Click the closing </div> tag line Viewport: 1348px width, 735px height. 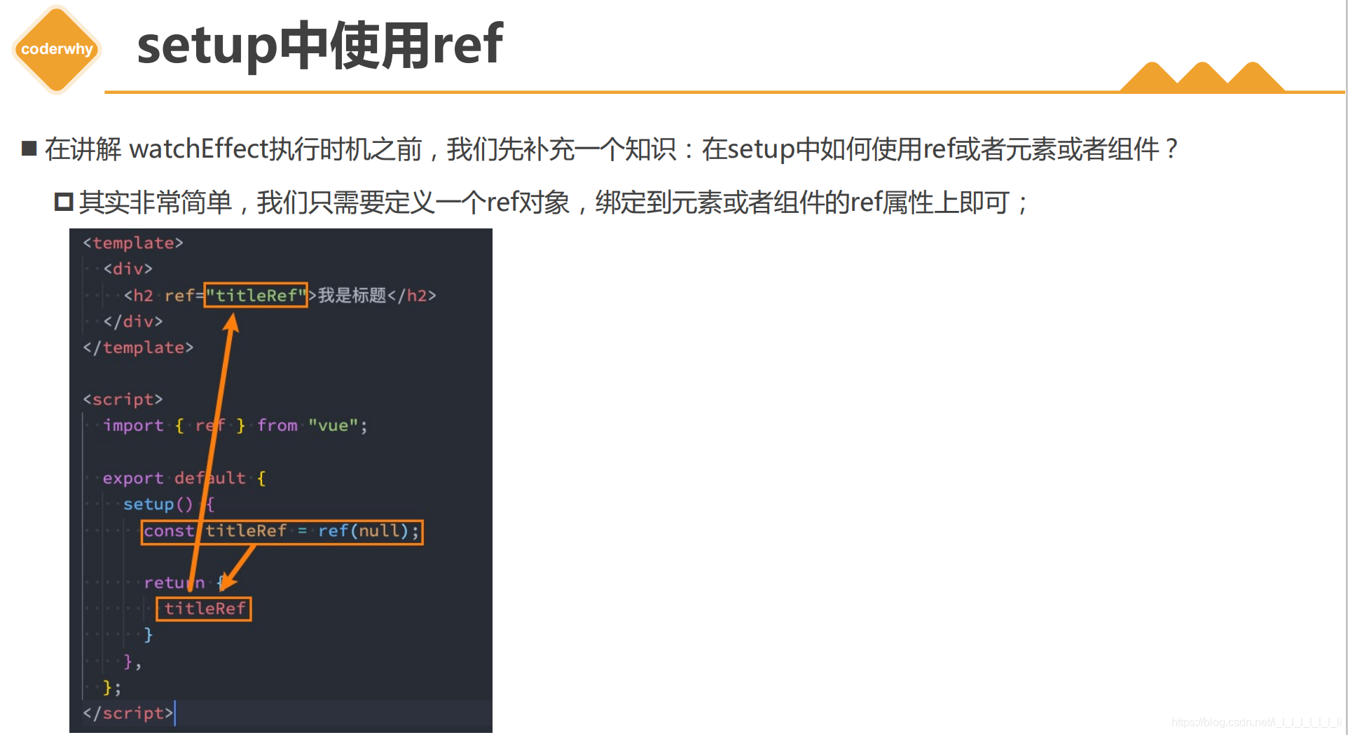tap(133, 322)
